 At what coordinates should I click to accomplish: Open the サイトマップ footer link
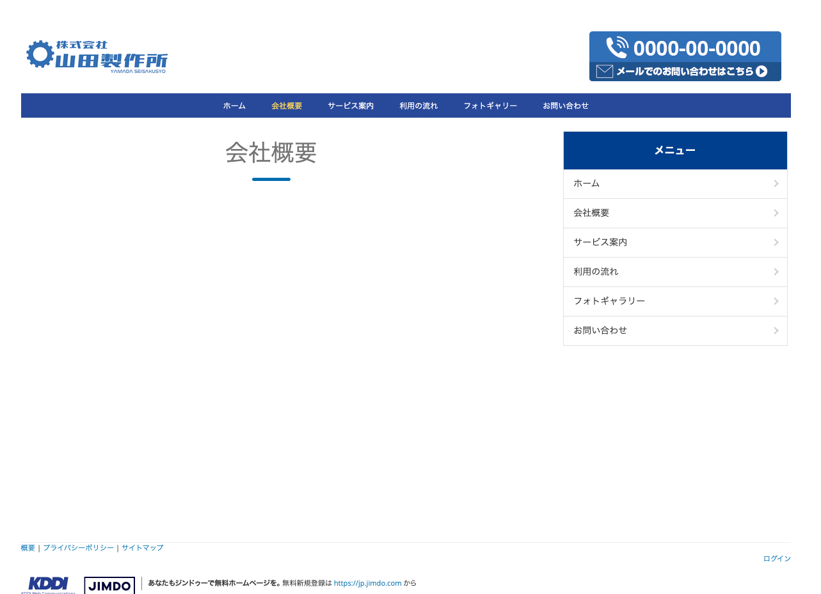point(142,548)
